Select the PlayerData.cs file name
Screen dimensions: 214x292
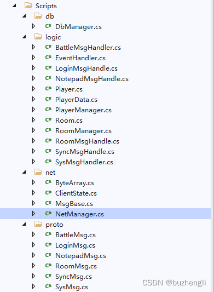pos(76,100)
